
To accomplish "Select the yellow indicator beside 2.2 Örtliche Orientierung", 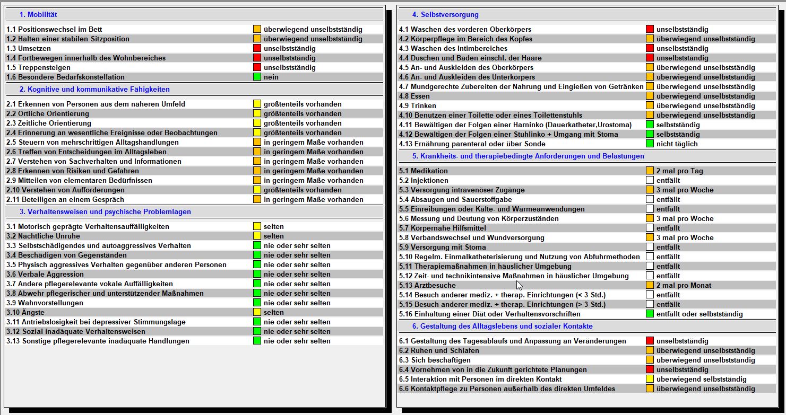I will tap(257, 113).
